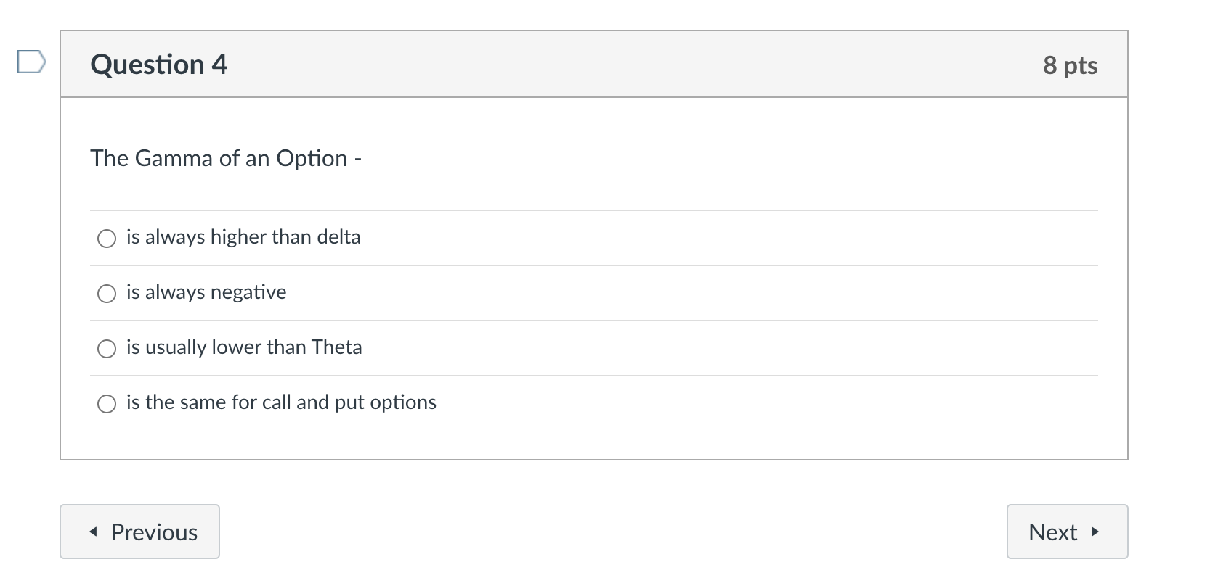Click the word "Theta" in the third answer
Viewport: 1210px width, 570px height.
(x=336, y=347)
